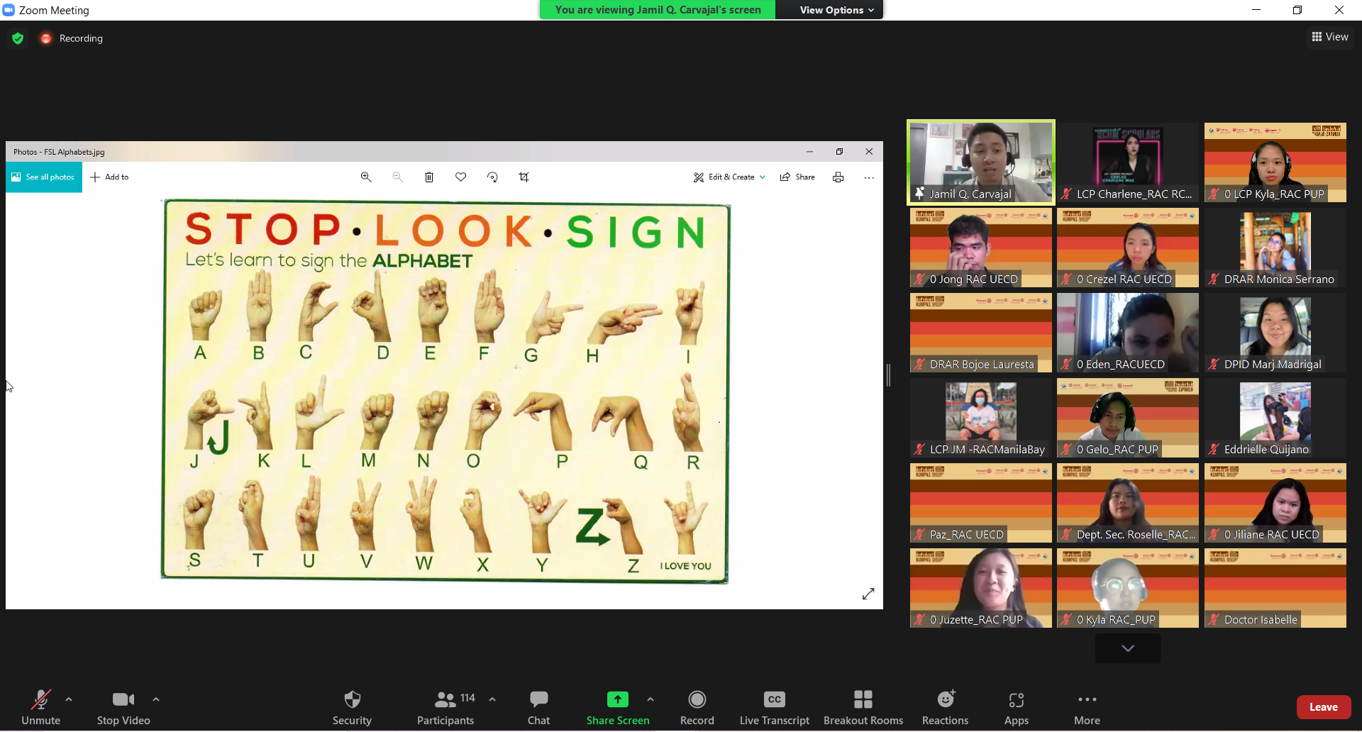Click See all photos
1362x732 pixels.
point(43,177)
